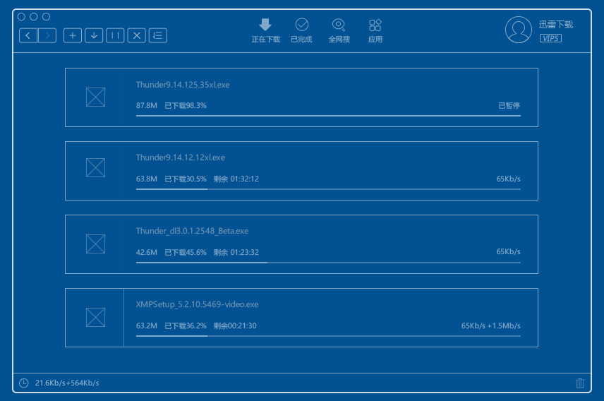Click the user profile avatar icon
Image resolution: width=604 pixels, height=401 pixels.
click(519, 29)
